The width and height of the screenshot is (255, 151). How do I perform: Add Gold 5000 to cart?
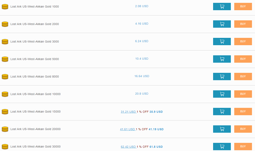coord(222,59)
